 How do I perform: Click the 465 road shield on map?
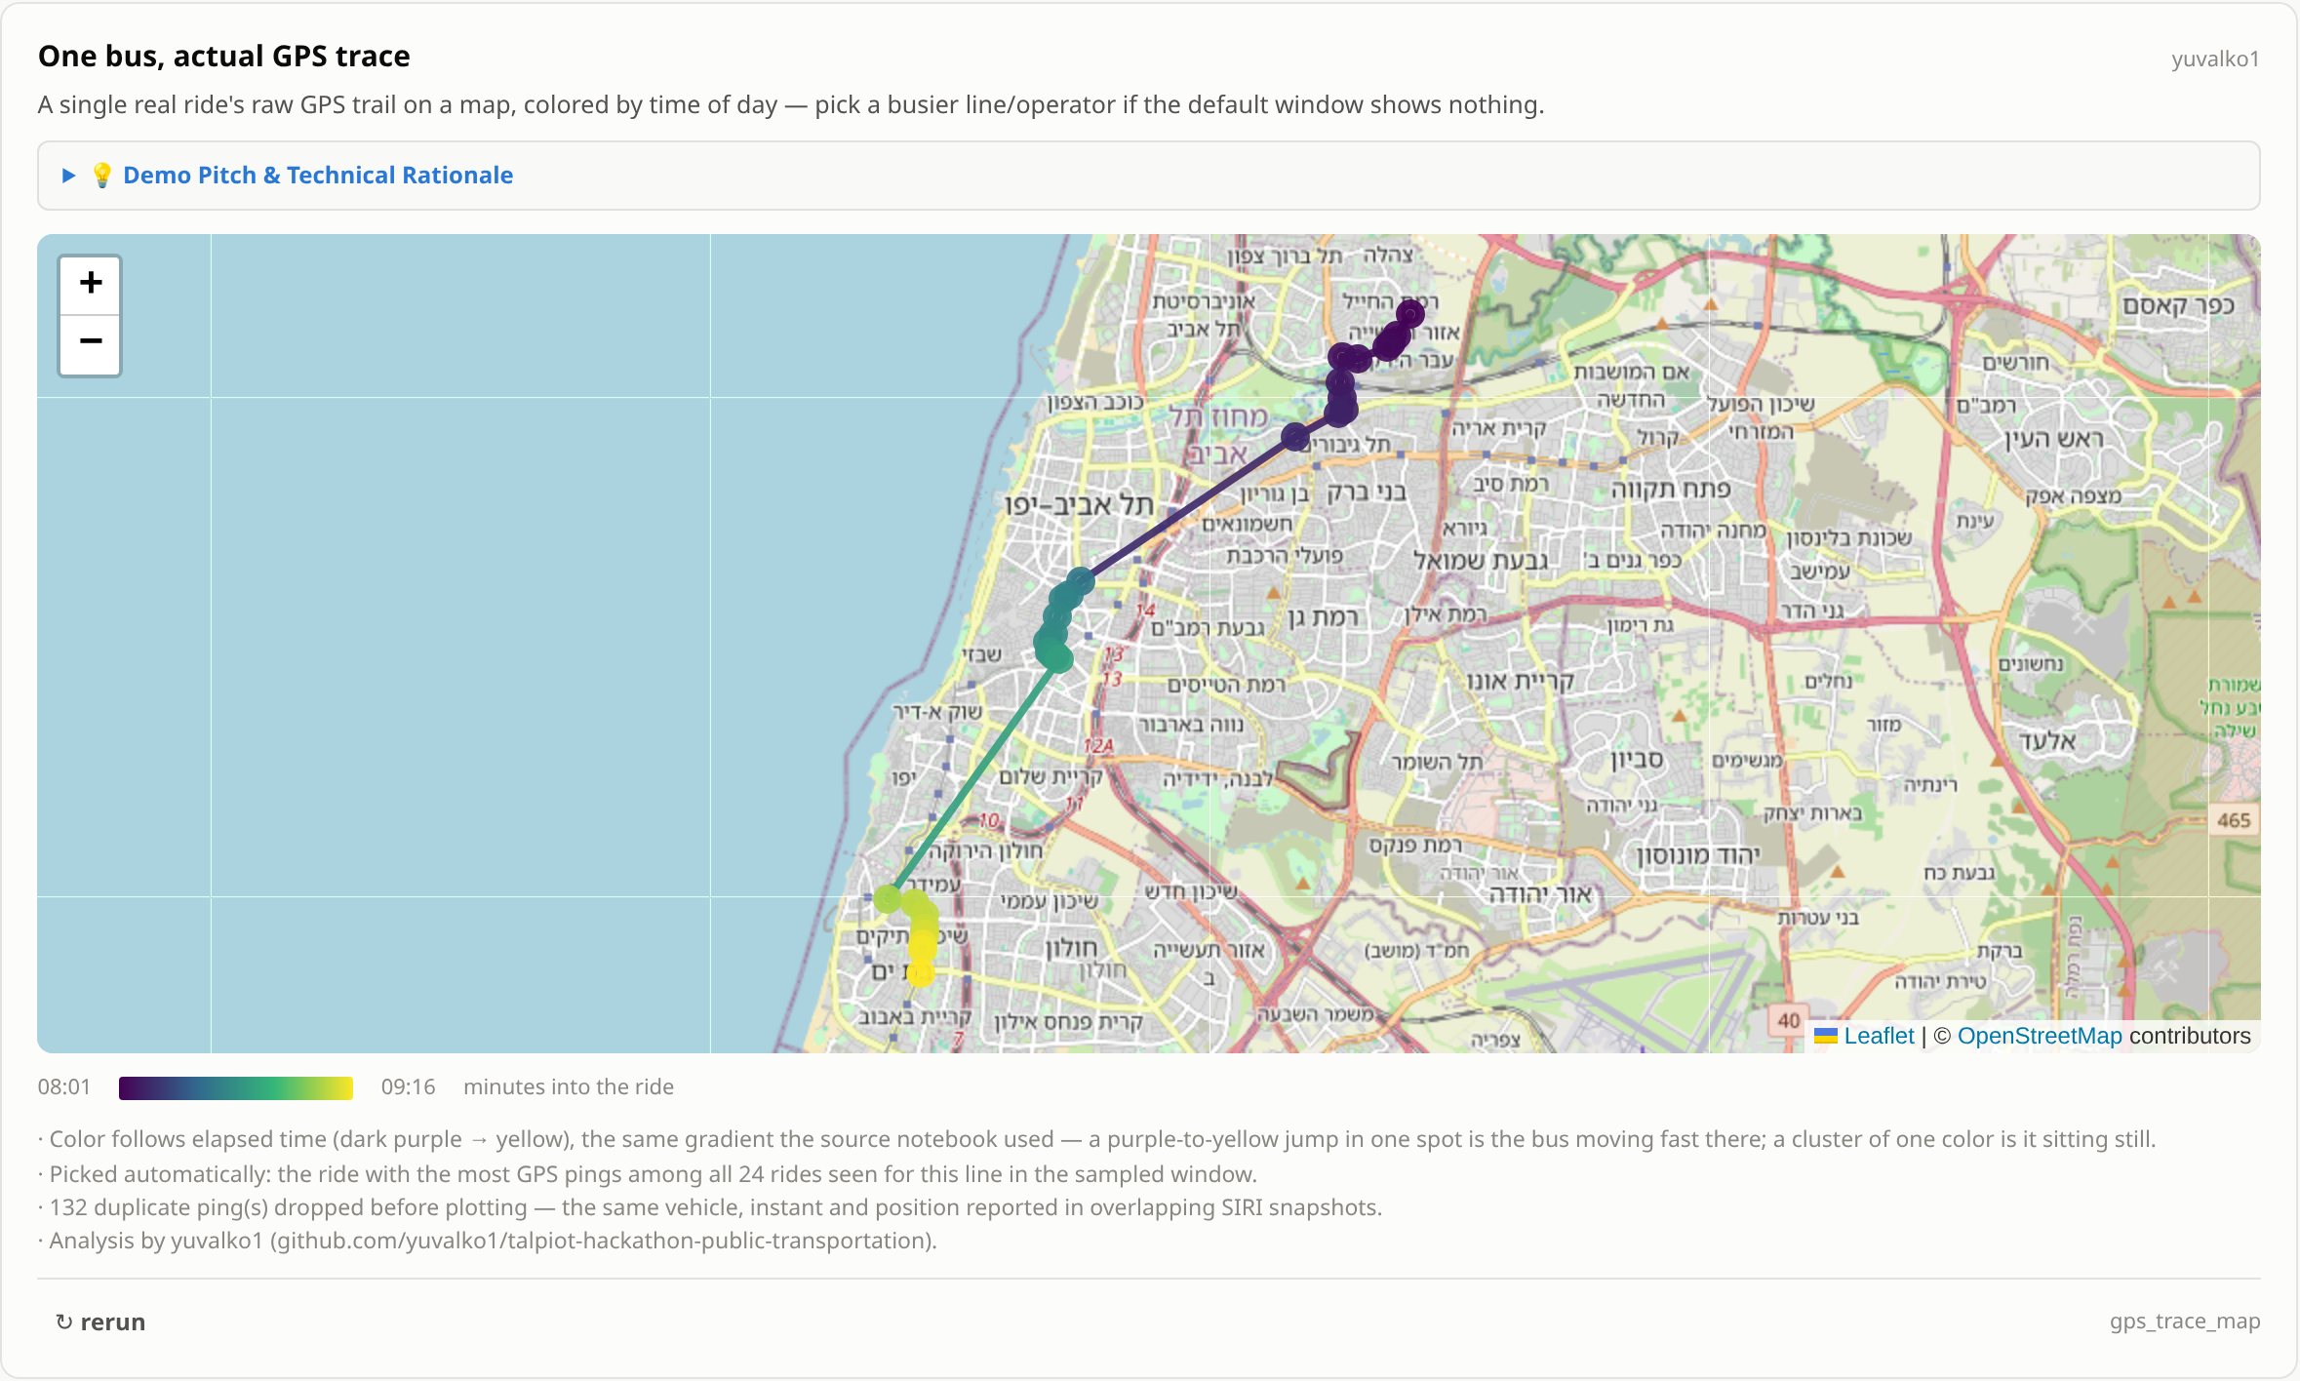point(2233,821)
